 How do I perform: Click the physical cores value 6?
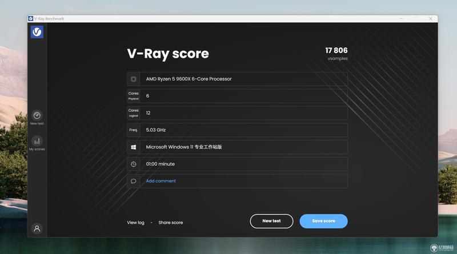(147, 96)
